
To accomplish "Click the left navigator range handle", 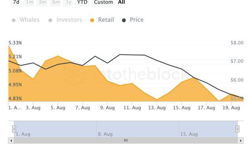I will (14, 129).
